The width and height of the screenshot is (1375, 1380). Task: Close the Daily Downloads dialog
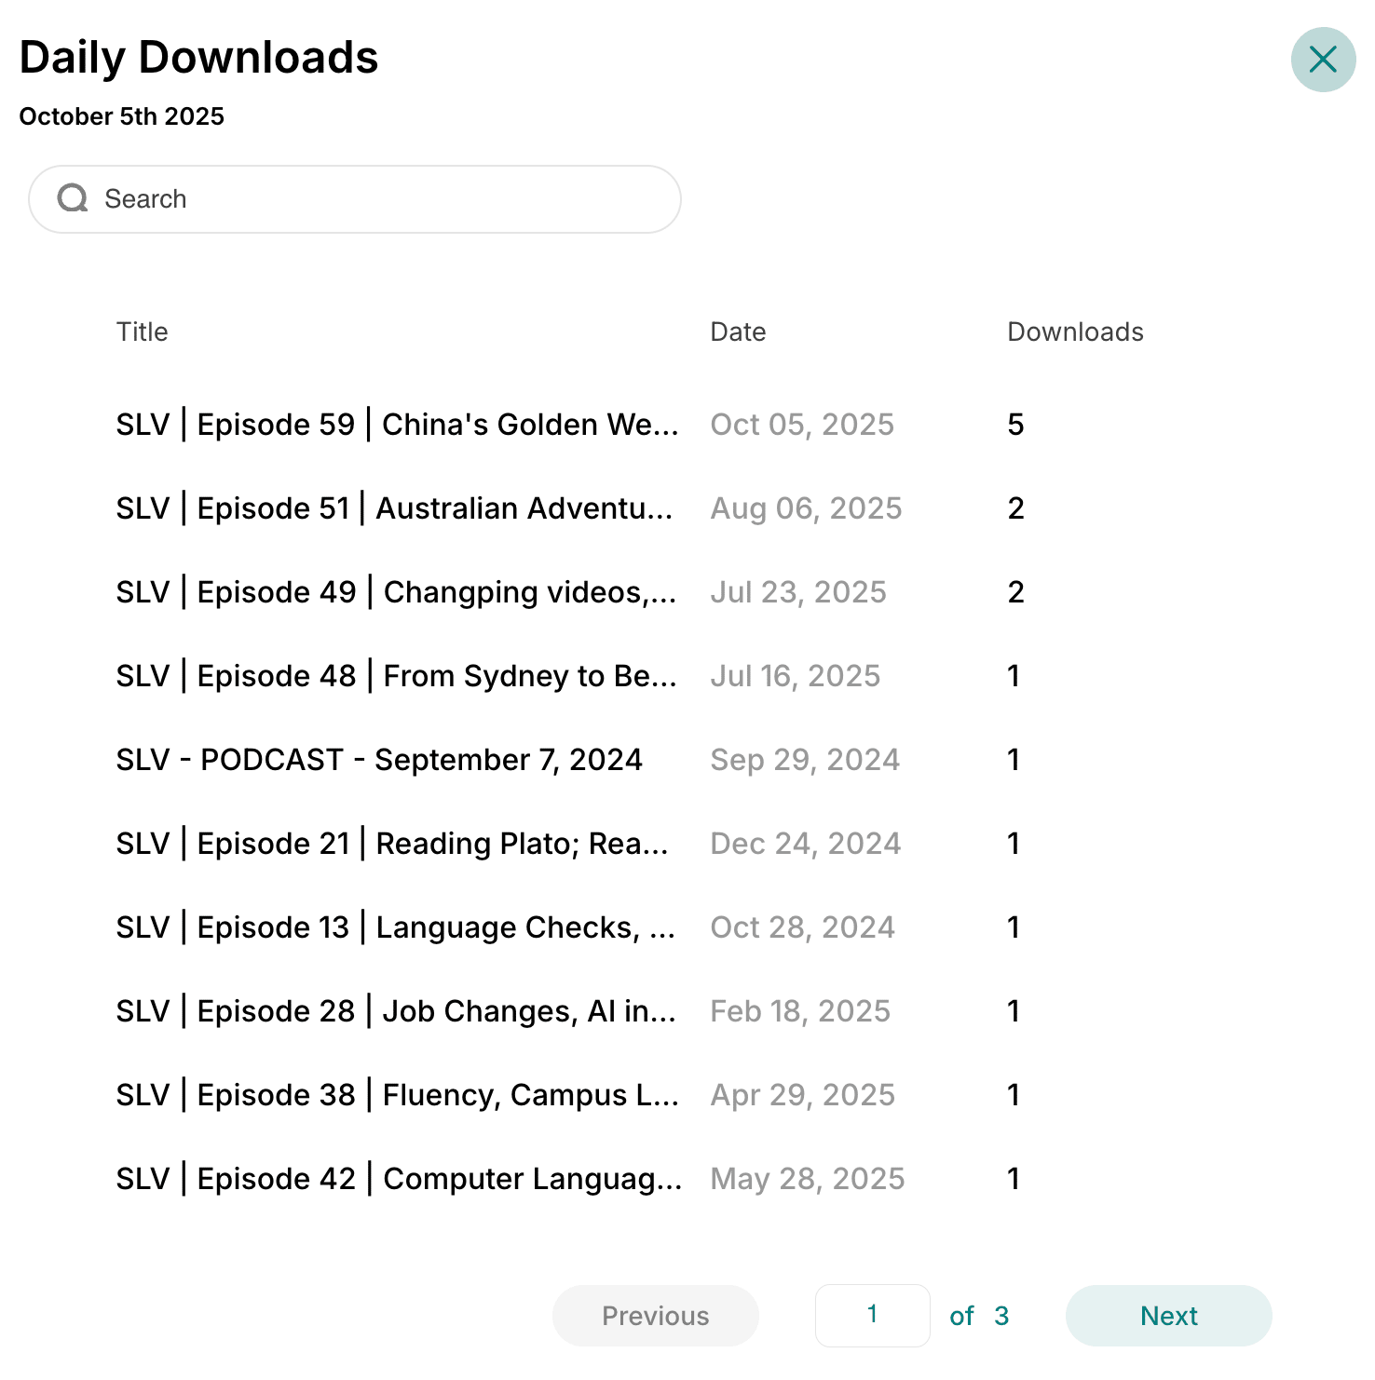point(1322,60)
